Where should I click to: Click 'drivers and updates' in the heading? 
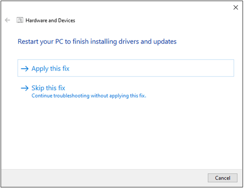(148, 41)
